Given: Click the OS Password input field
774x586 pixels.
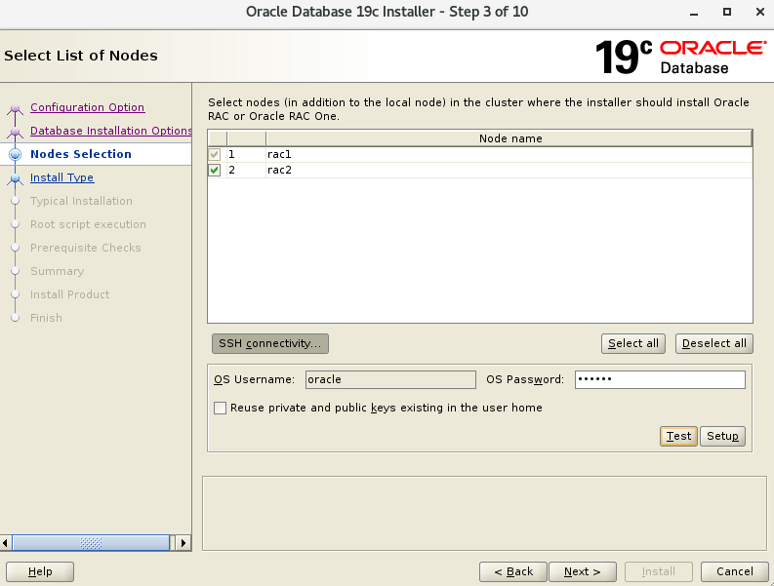Looking at the screenshot, I should pos(660,379).
